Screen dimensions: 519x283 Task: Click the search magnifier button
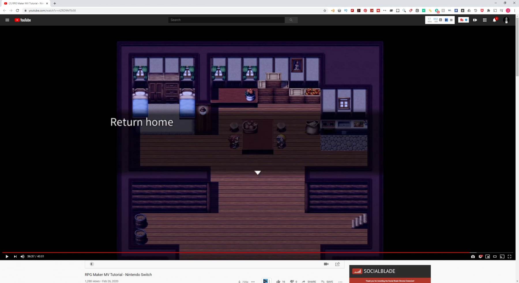point(291,20)
